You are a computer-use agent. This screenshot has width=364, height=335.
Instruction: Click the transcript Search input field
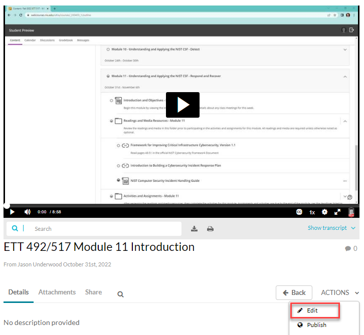[x=105, y=229]
